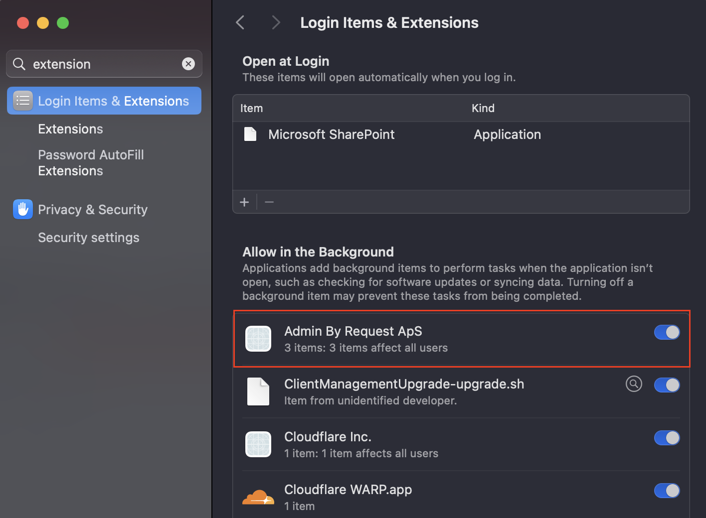
Task: Open the Privacy & Security hand icon
Action: tap(23, 210)
